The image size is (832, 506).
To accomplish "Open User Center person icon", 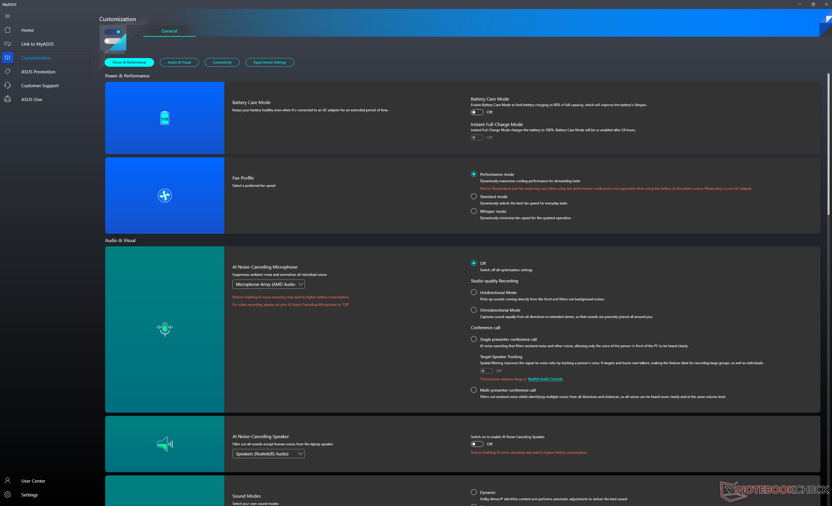I will coord(7,481).
